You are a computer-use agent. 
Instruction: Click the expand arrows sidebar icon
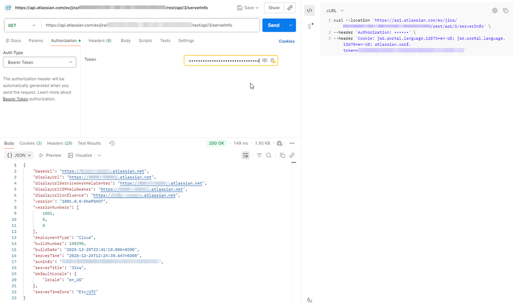point(311,26)
